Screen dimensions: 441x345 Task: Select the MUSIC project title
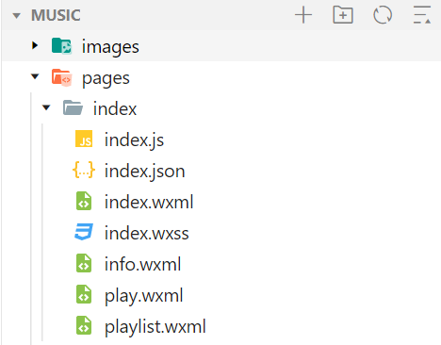click(56, 15)
